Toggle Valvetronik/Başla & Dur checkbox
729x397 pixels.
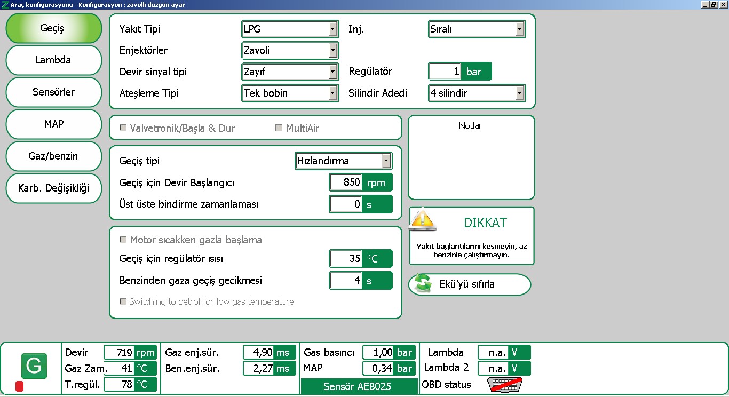pyautogui.click(x=123, y=128)
